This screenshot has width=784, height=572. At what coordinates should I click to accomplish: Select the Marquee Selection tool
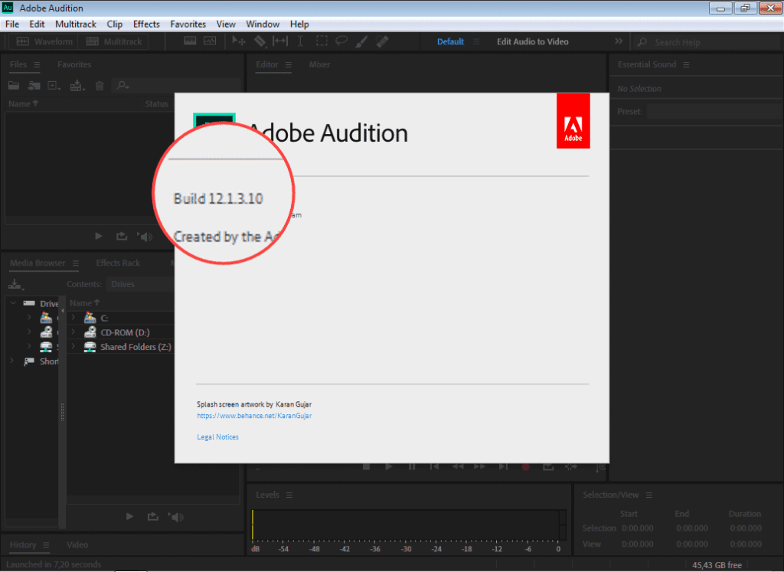click(322, 41)
